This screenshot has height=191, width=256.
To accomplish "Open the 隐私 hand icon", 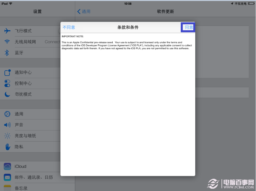I will [8, 147].
